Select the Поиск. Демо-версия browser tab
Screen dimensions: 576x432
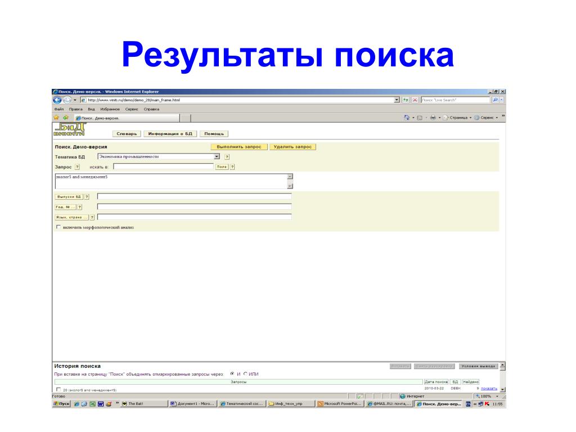127,118
